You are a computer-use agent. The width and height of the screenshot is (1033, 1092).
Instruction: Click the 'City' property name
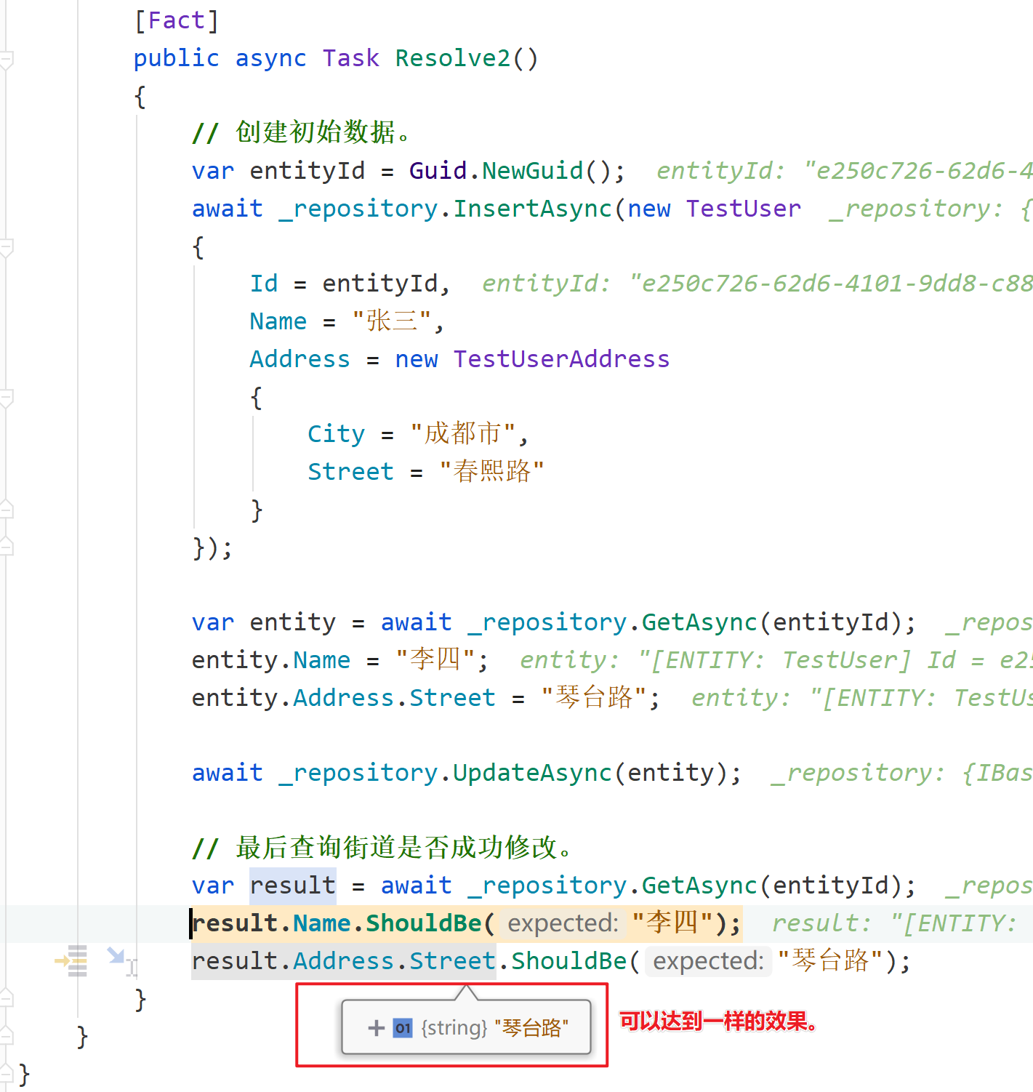coord(336,434)
